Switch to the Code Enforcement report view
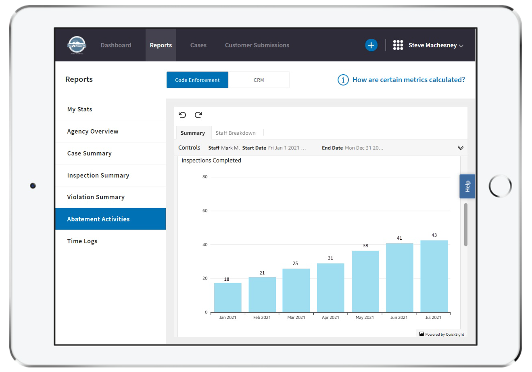 click(197, 79)
